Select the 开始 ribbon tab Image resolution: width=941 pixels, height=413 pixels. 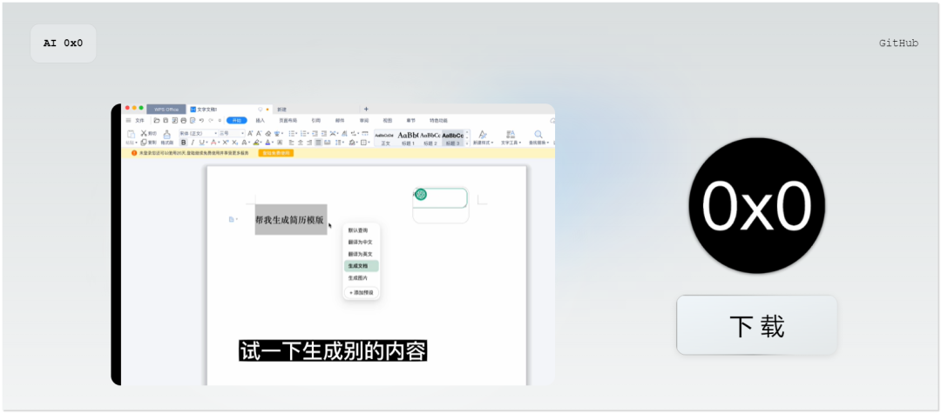click(236, 120)
